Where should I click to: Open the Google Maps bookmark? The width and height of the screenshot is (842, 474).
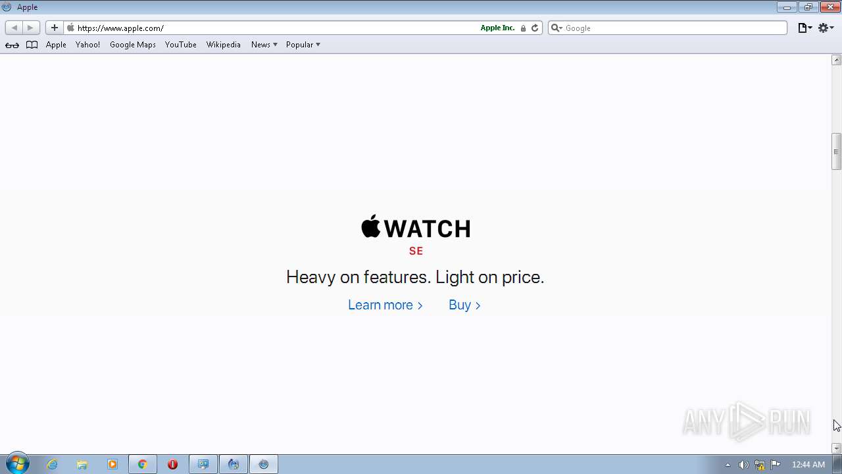coord(133,45)
